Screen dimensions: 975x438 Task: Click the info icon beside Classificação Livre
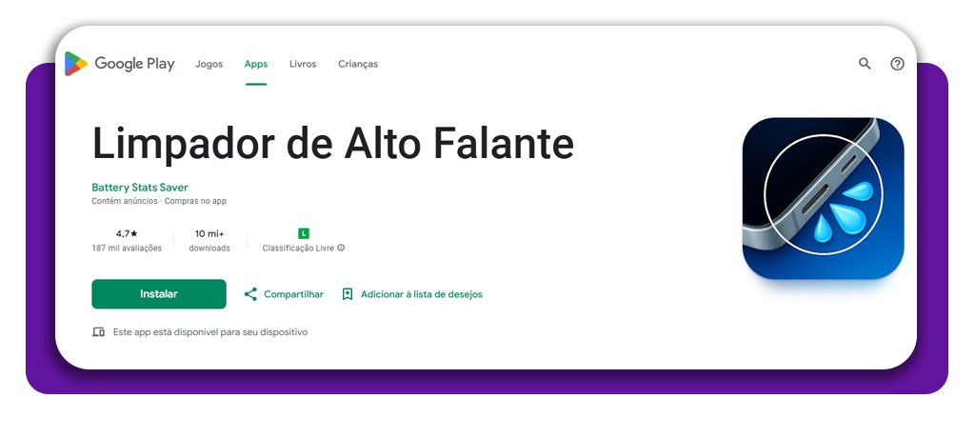[x=341, y=248]
